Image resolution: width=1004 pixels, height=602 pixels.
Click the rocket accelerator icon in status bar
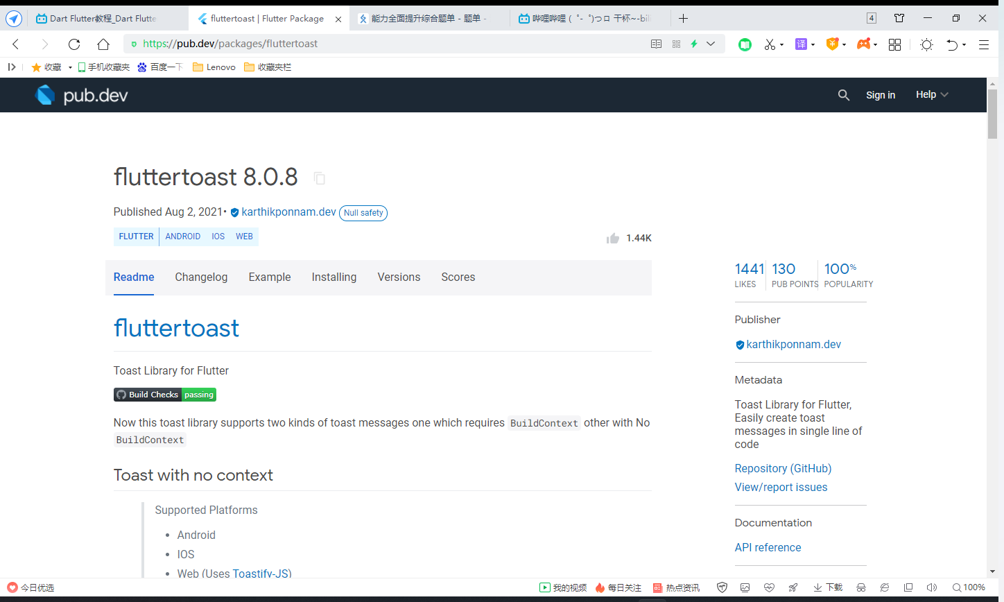793,587
